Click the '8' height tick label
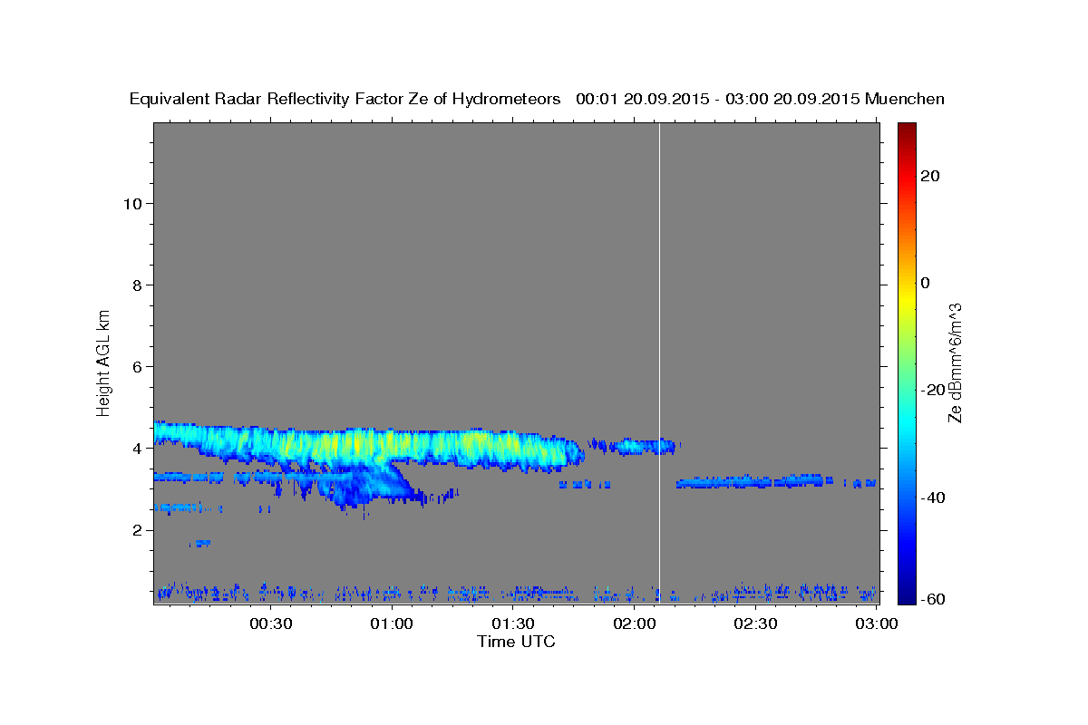Viewport: 1088px width, 725px height. [136, 285]
